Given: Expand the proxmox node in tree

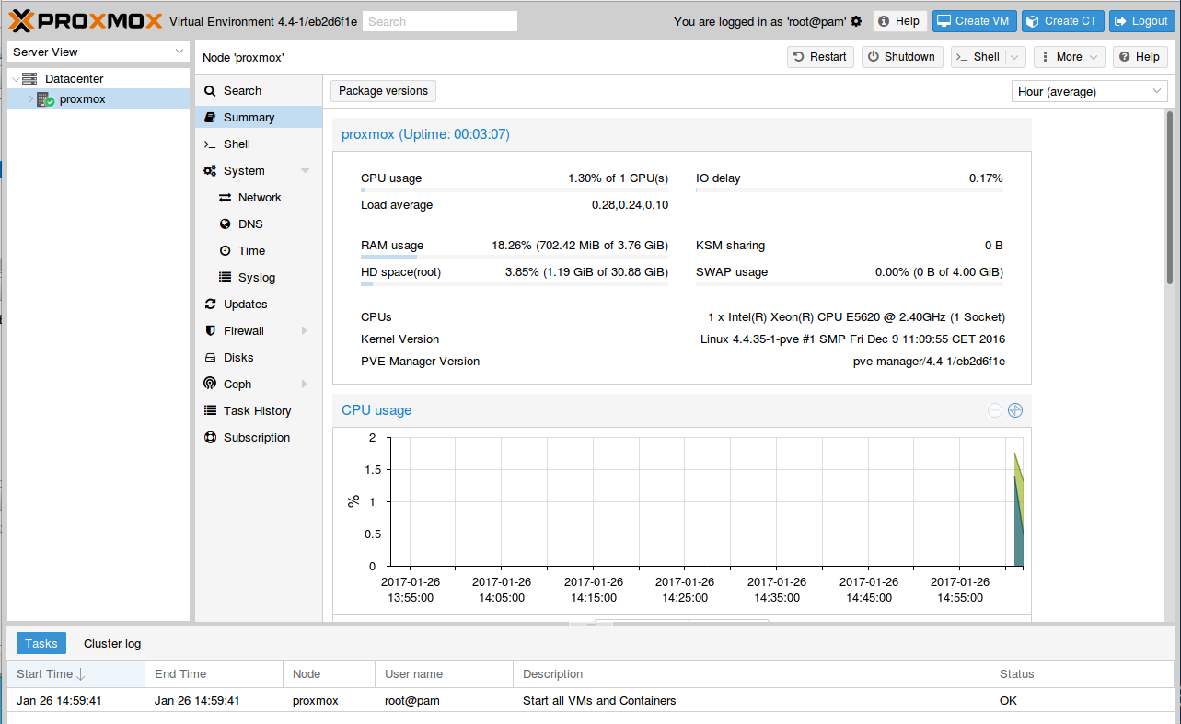Looking at the screenshot, I should click(x=29, y=99).
